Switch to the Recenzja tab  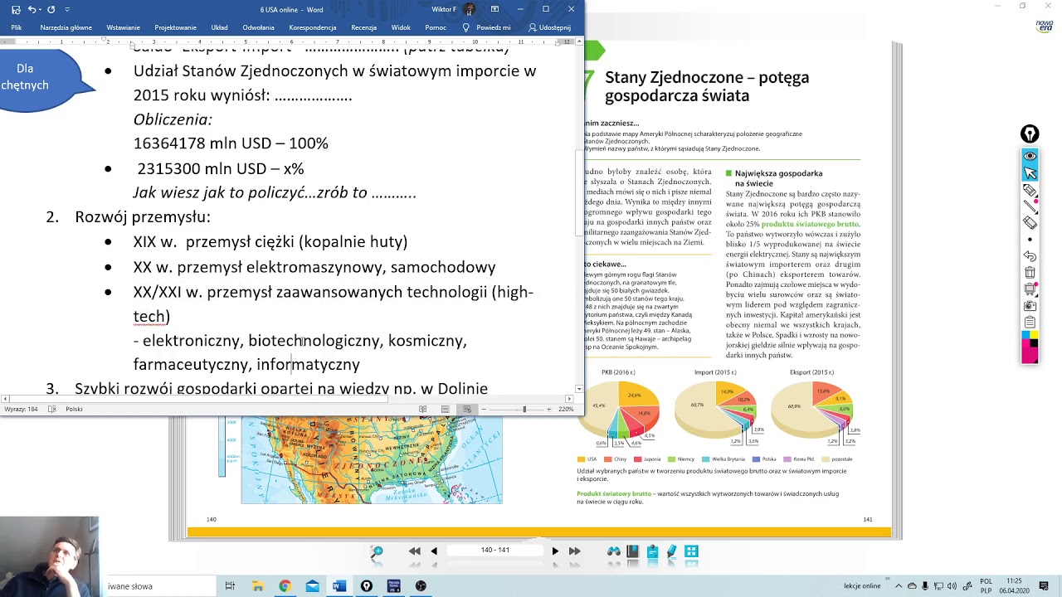363,27
